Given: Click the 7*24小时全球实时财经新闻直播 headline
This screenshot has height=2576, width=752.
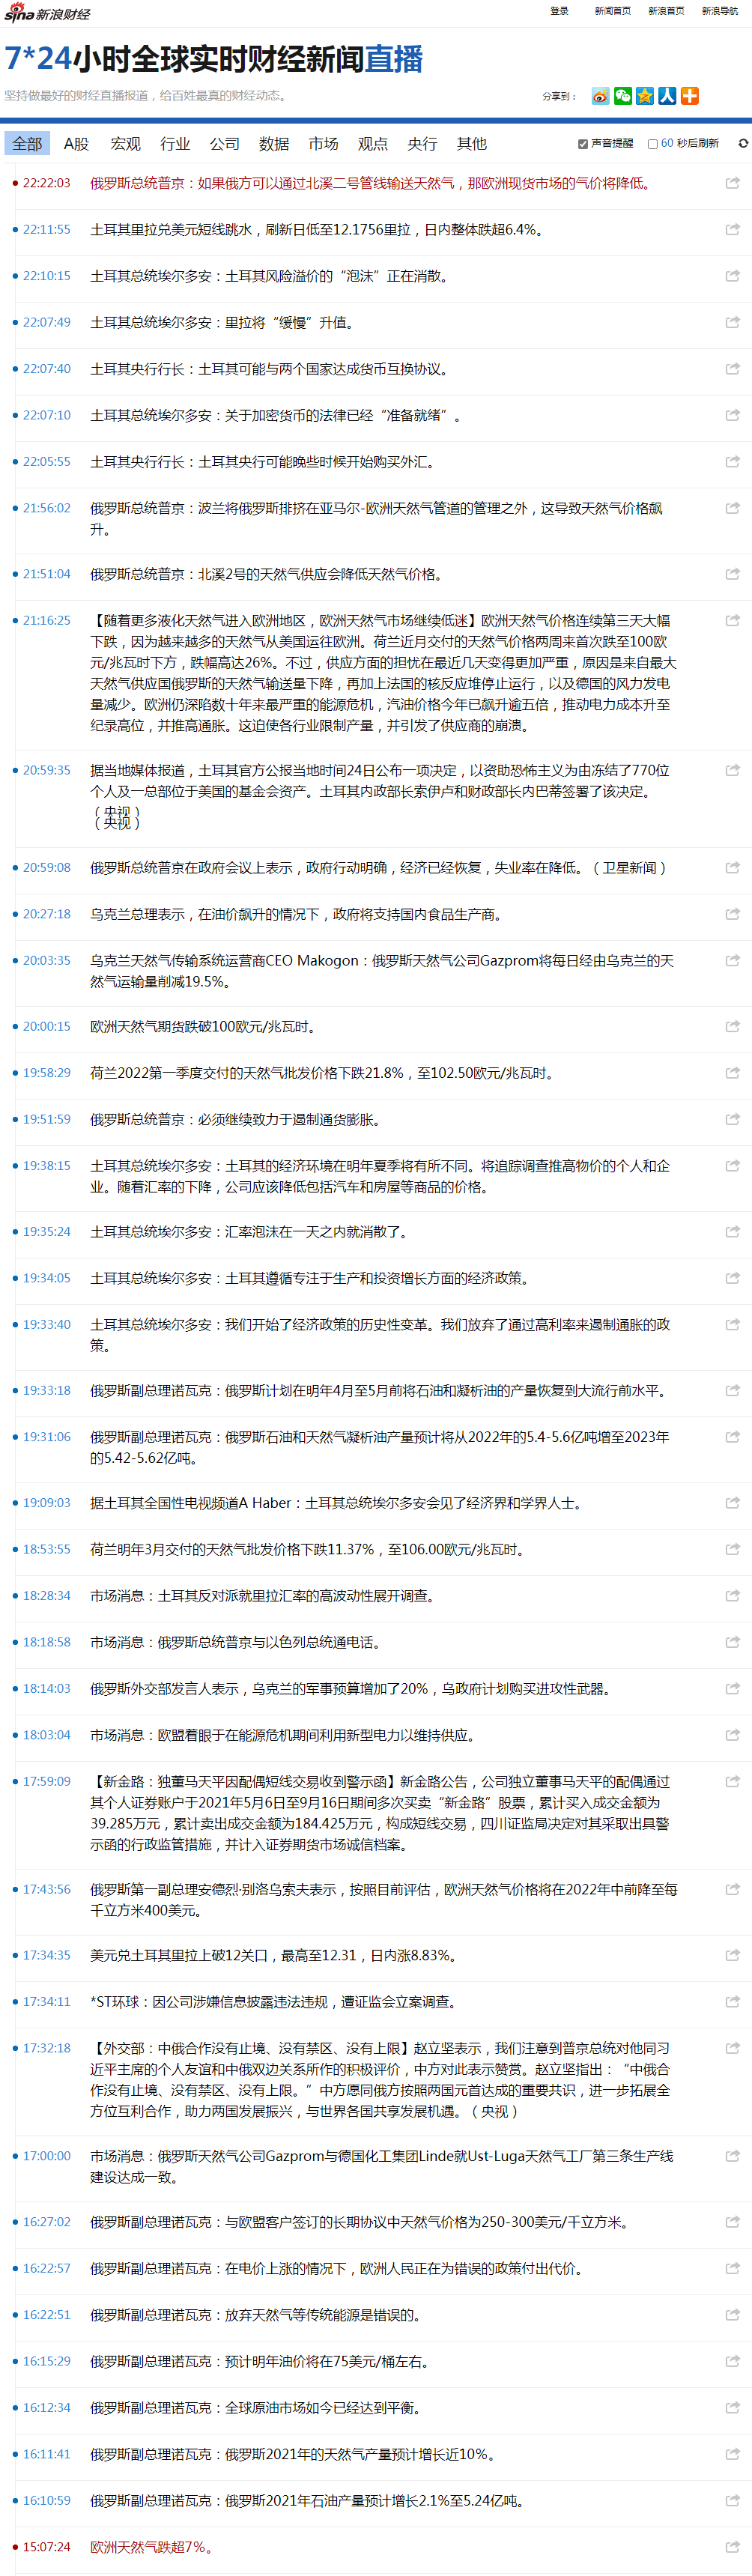Looking at the screenshot, I should click(214, 59).
